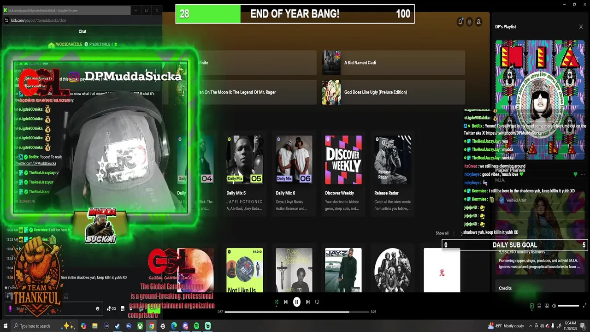Enter Spotify full screen mode
Screen dimensions: 590x332
click(x=585, y=306)
